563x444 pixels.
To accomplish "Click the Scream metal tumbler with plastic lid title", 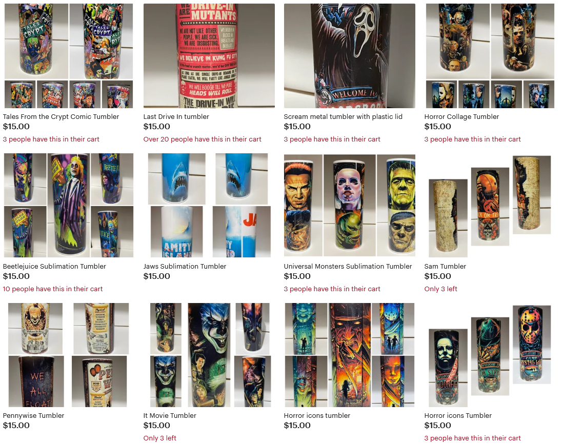I will point(343,117).
